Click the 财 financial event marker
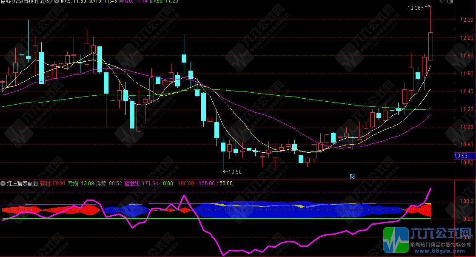This screenshot has width=476, height=257. (352, 177)
